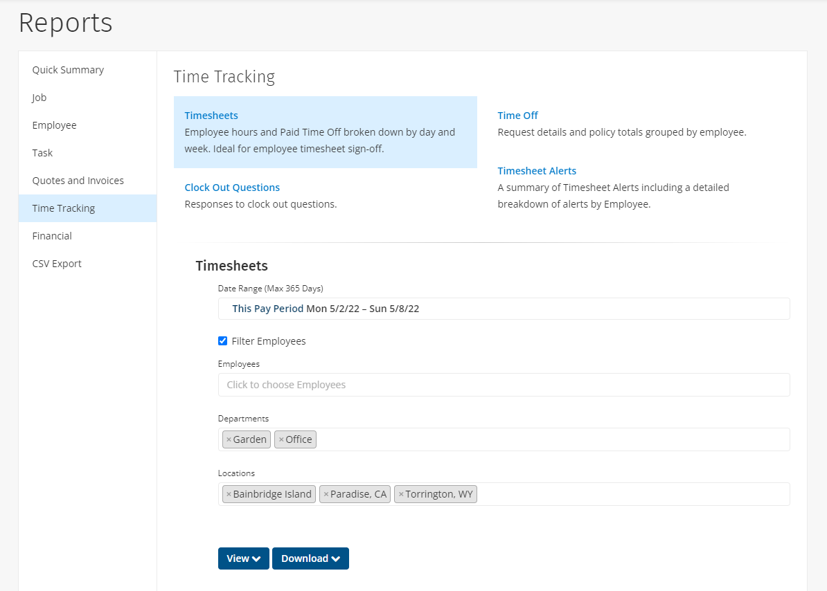827x591 pixels.
Task: Open the Timesheet Alerts report
Action: [536, 171]
